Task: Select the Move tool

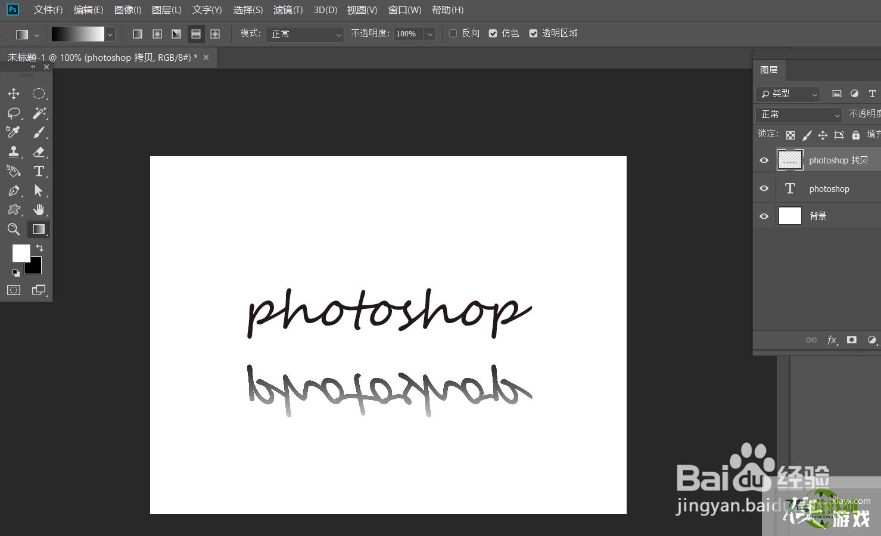Action: pyautogui.click(x=14, y=94)
